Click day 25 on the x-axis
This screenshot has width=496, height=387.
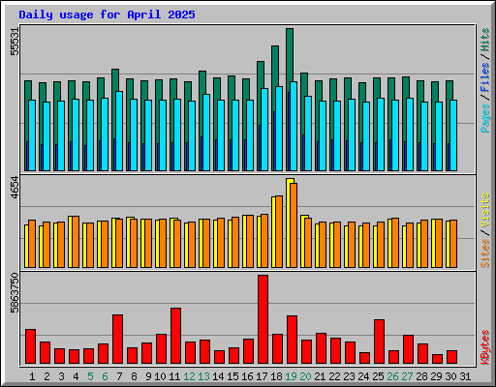click(378, 376)
